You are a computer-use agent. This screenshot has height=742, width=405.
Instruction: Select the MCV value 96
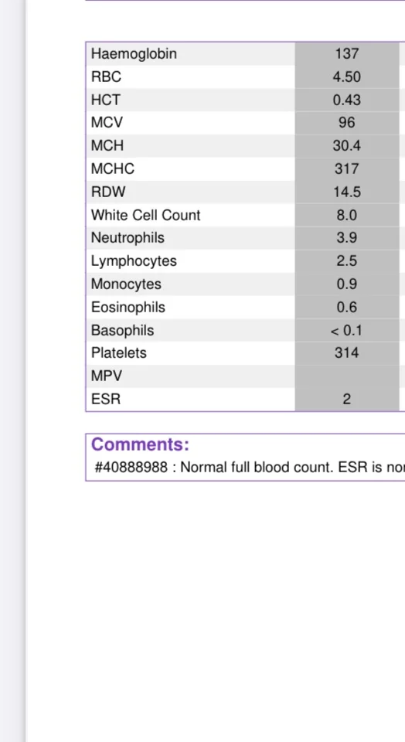coord(346,123)
